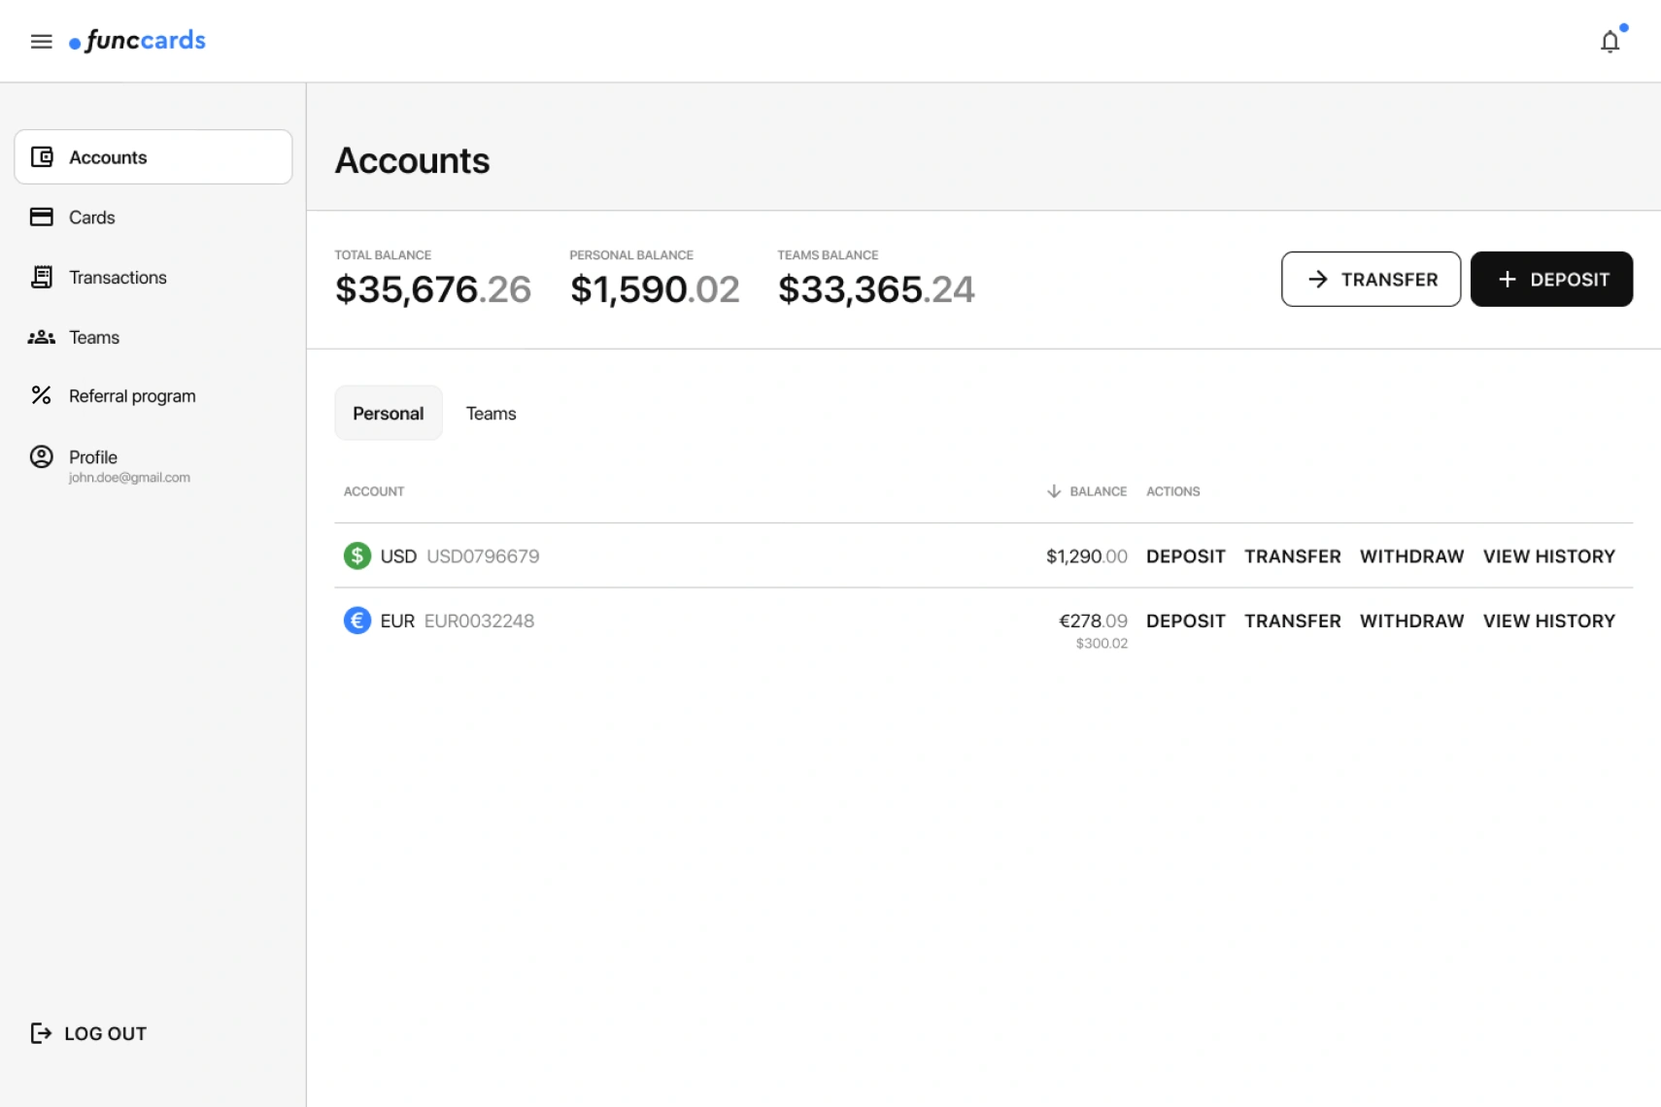
Task: Log out of the account
Action: pyautogui.click(x=89, y=1033)
